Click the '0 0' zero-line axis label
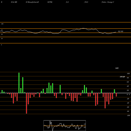 (x=128, y=95)
